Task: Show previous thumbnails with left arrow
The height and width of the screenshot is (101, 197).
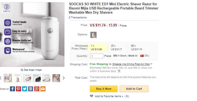Action: point(1,78)
